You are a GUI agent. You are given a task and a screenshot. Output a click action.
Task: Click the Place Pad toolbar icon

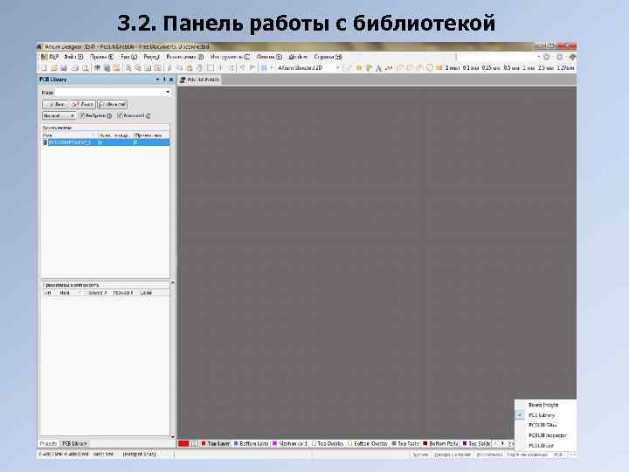click(359, 68)
